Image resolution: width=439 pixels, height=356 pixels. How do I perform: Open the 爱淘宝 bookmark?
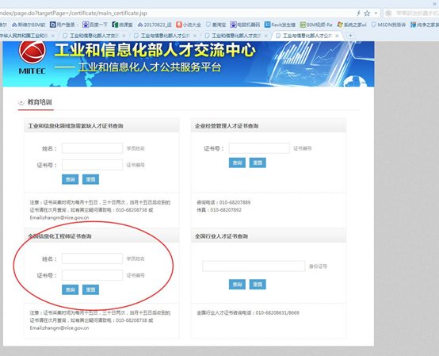pos(216,25)
